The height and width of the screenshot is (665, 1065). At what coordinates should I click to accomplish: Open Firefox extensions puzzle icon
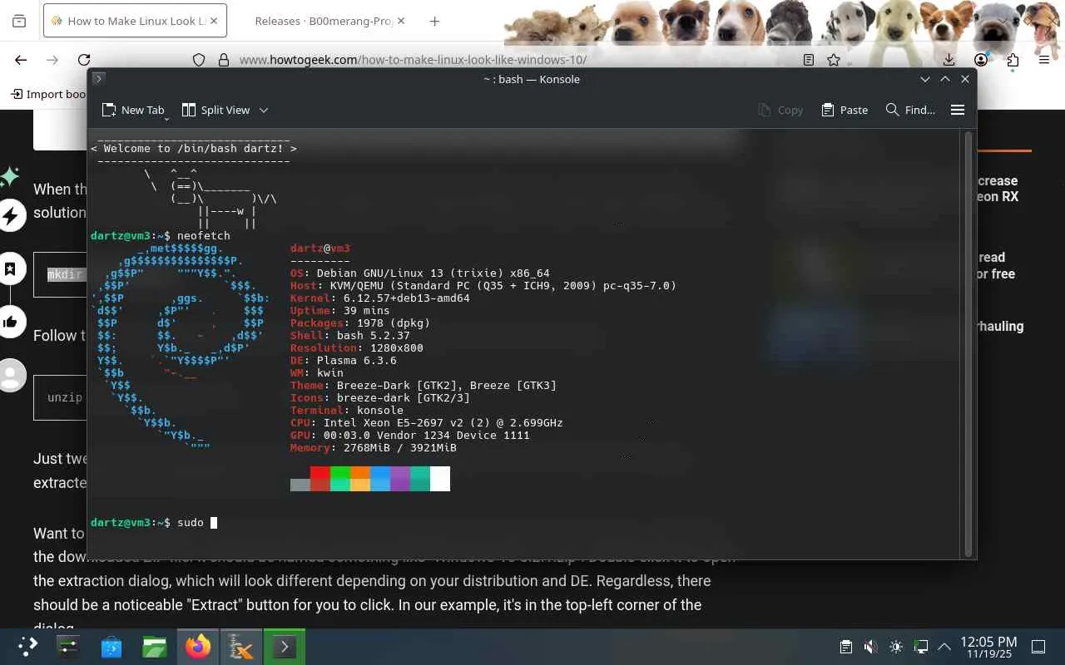click(1013, 60)
